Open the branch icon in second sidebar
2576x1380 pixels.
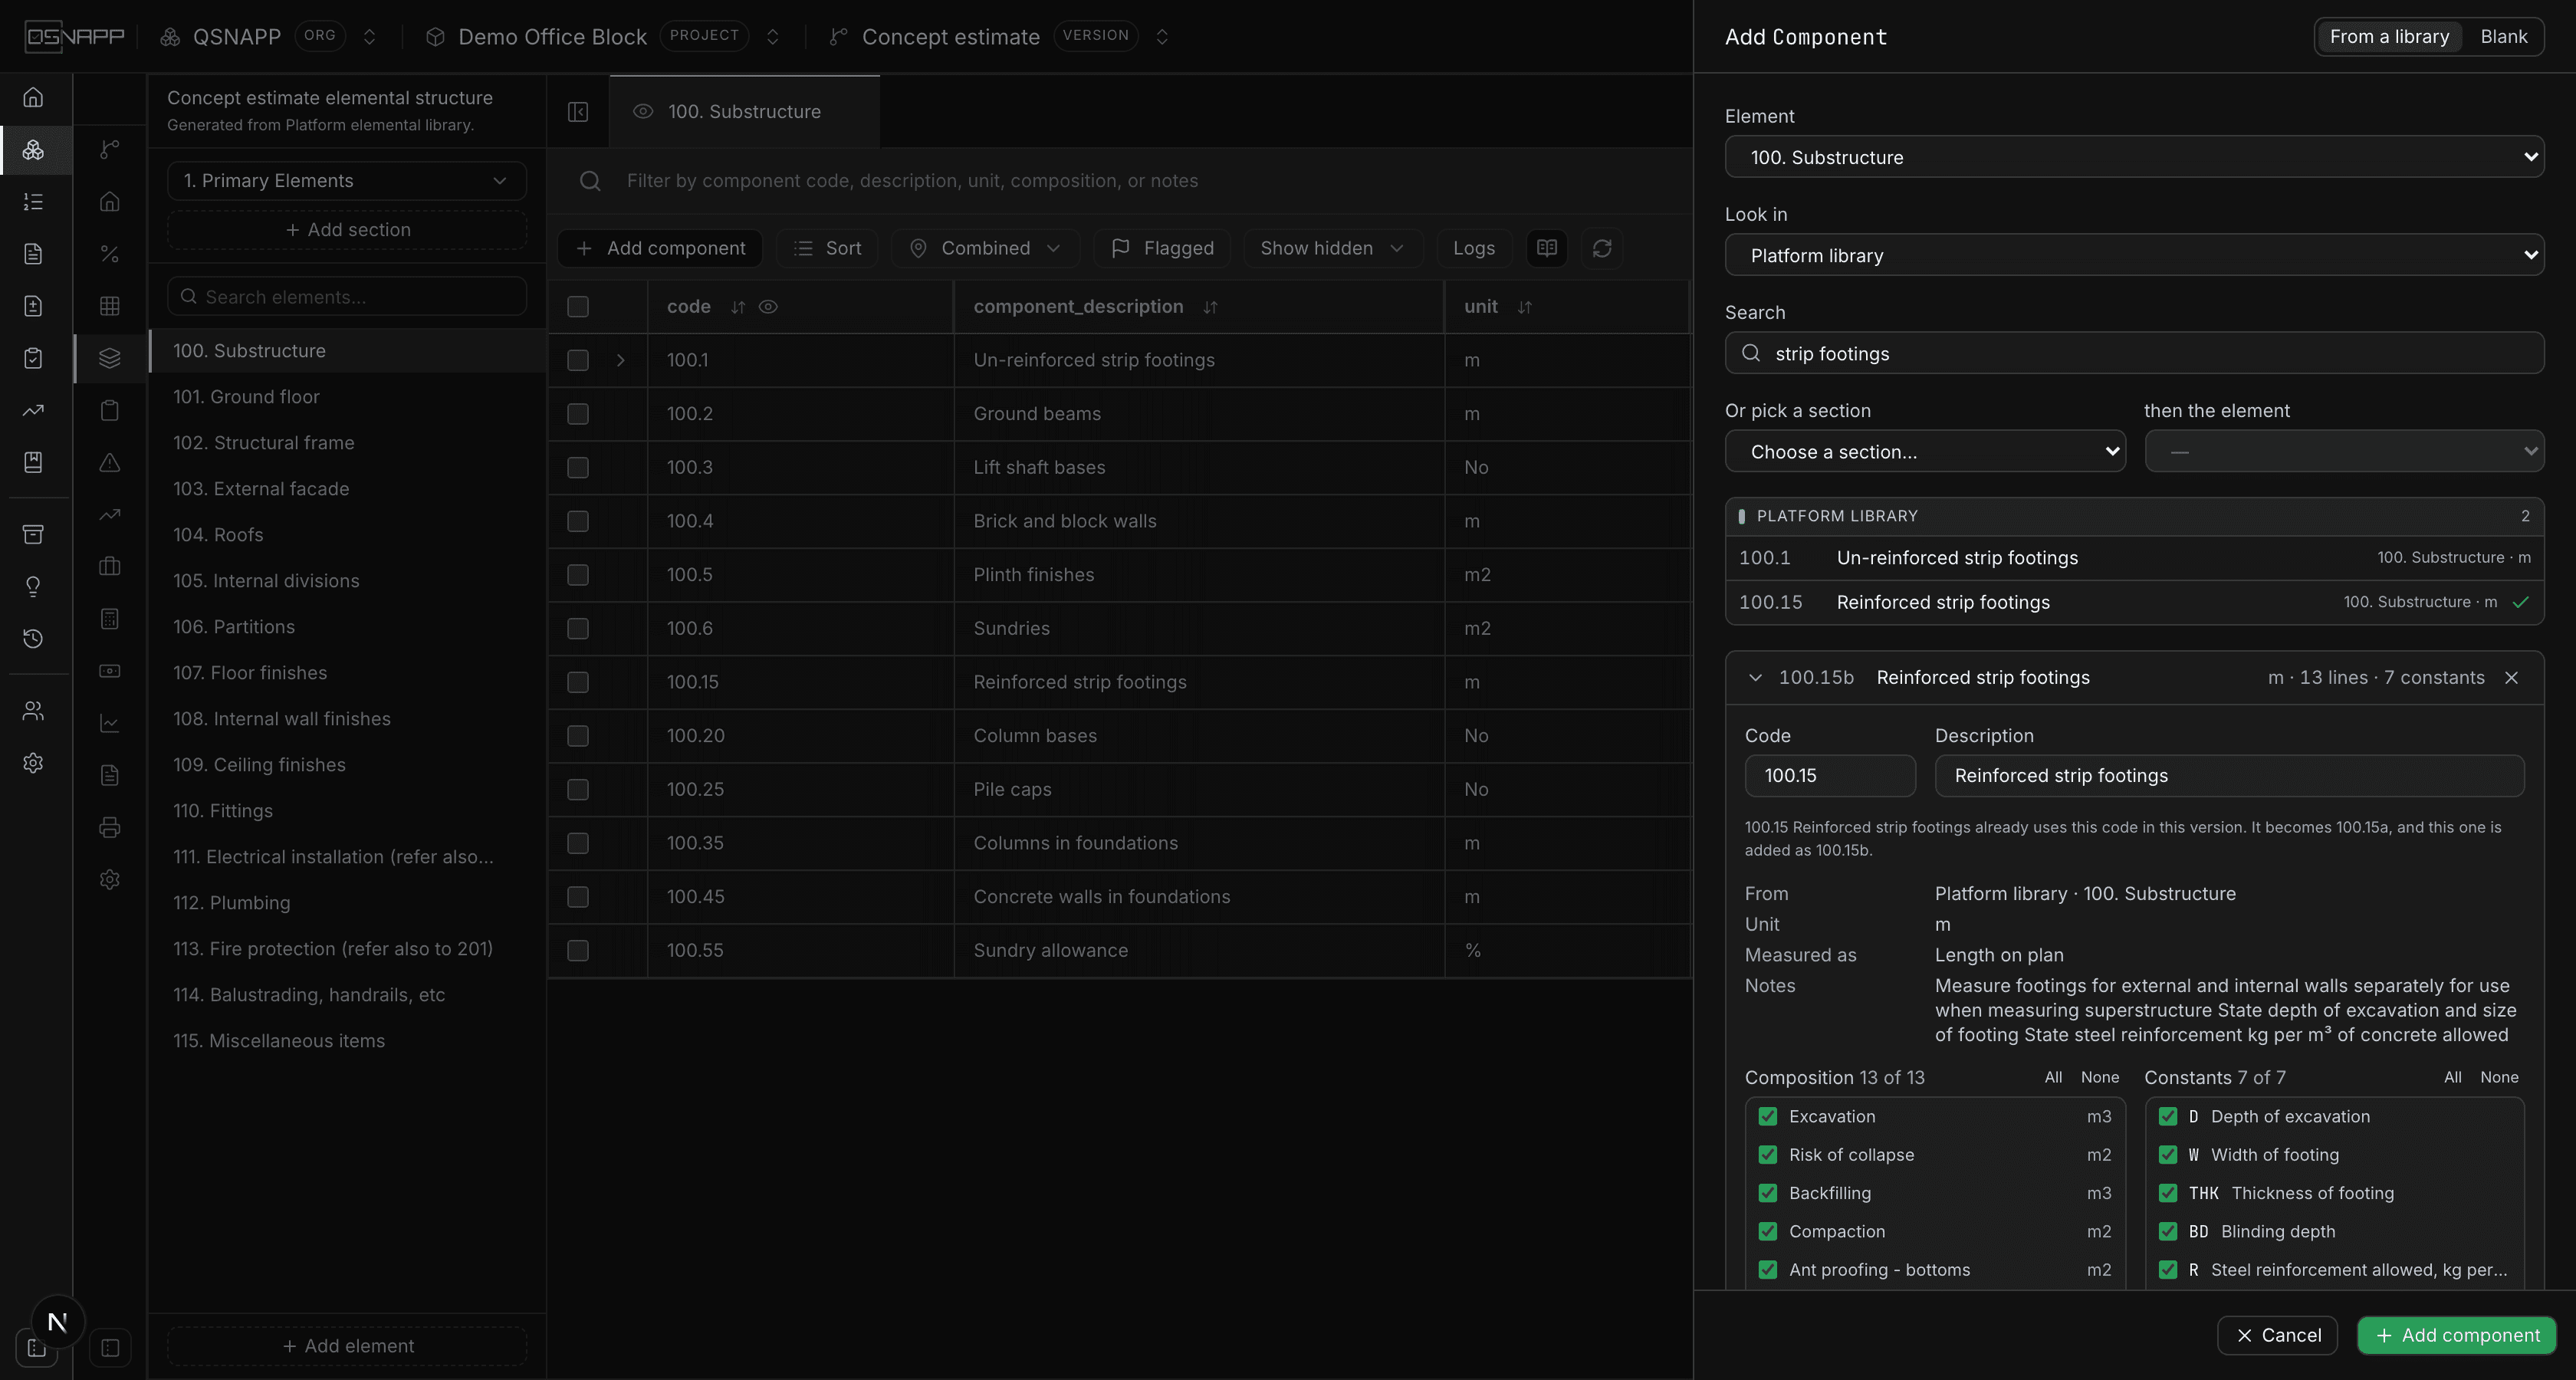[x=110, y=150]
